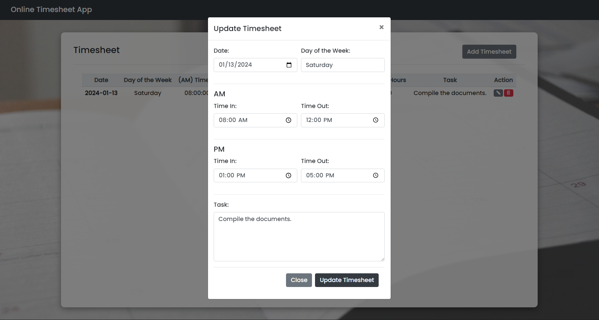Click the Add Timesheet button
Viewport: 599px width, 320px height.
[489, 52]
